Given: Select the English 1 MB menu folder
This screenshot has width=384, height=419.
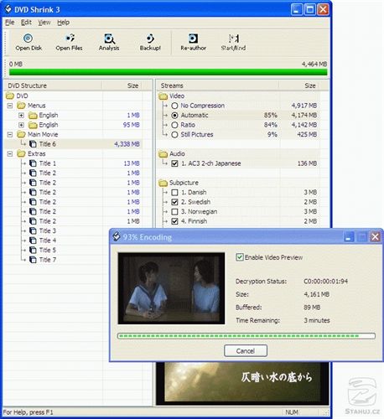Looking at the screenshot, I should point(33,116).
